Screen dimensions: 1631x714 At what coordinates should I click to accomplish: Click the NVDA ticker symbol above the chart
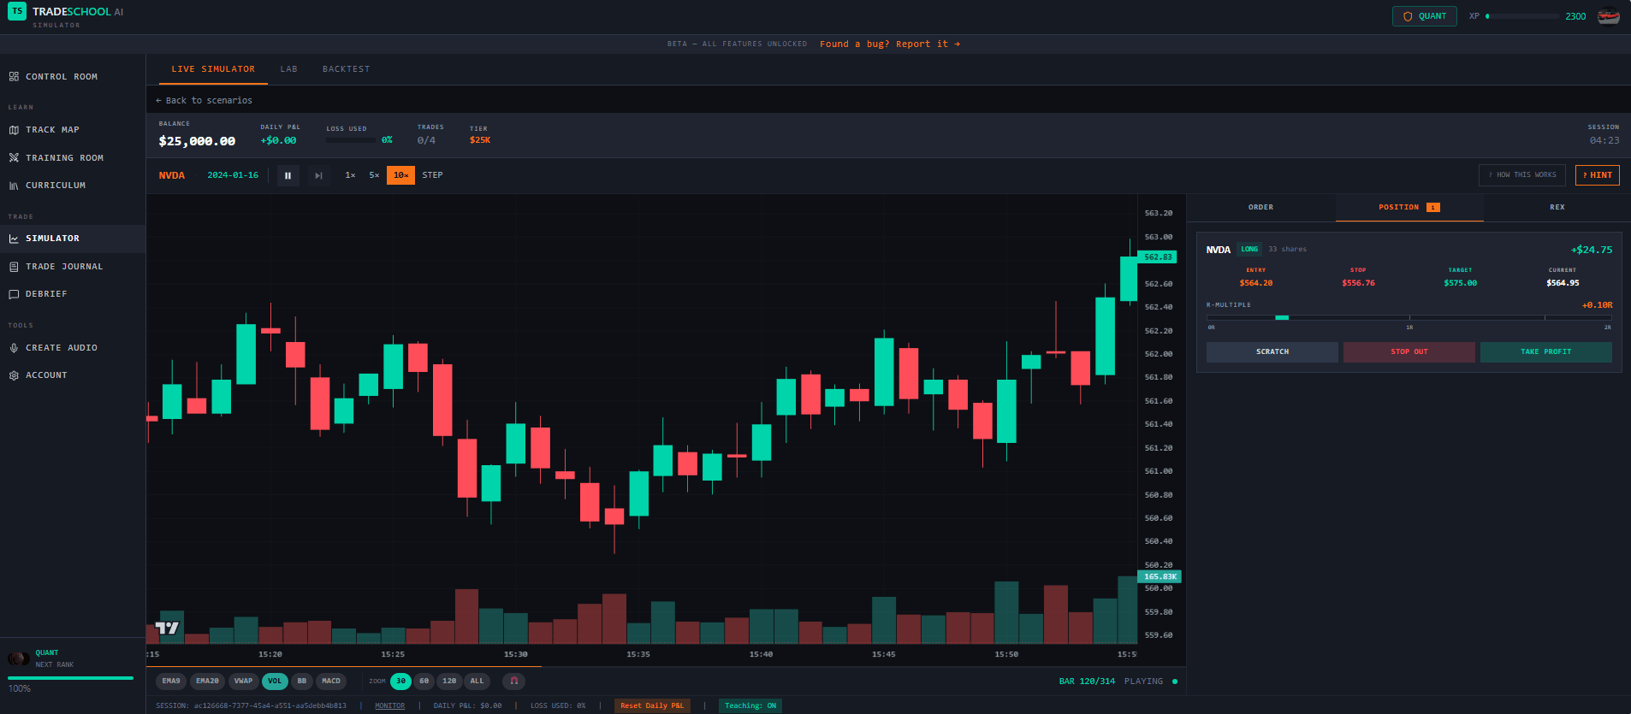[172, 175]
